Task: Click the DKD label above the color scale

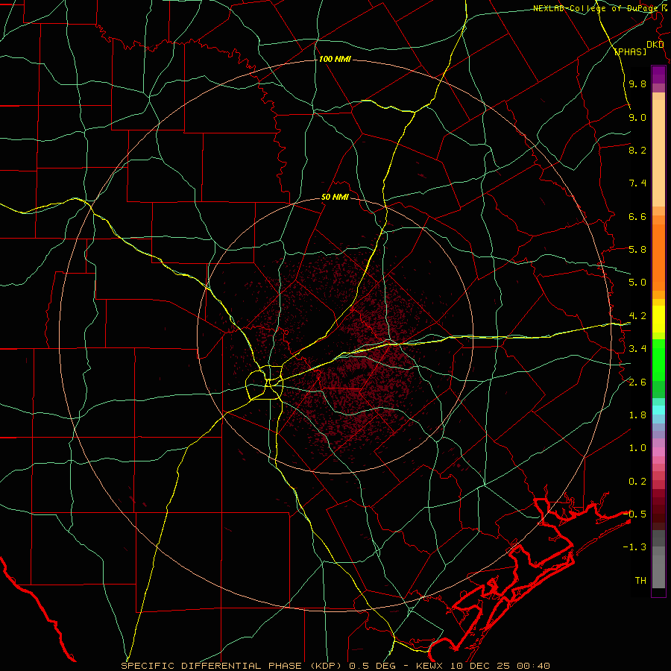Action: [x=655, y=45]
